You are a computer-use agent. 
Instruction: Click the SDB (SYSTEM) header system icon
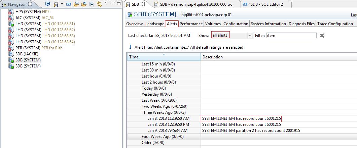pyautogui.click(x=130, y=14)
